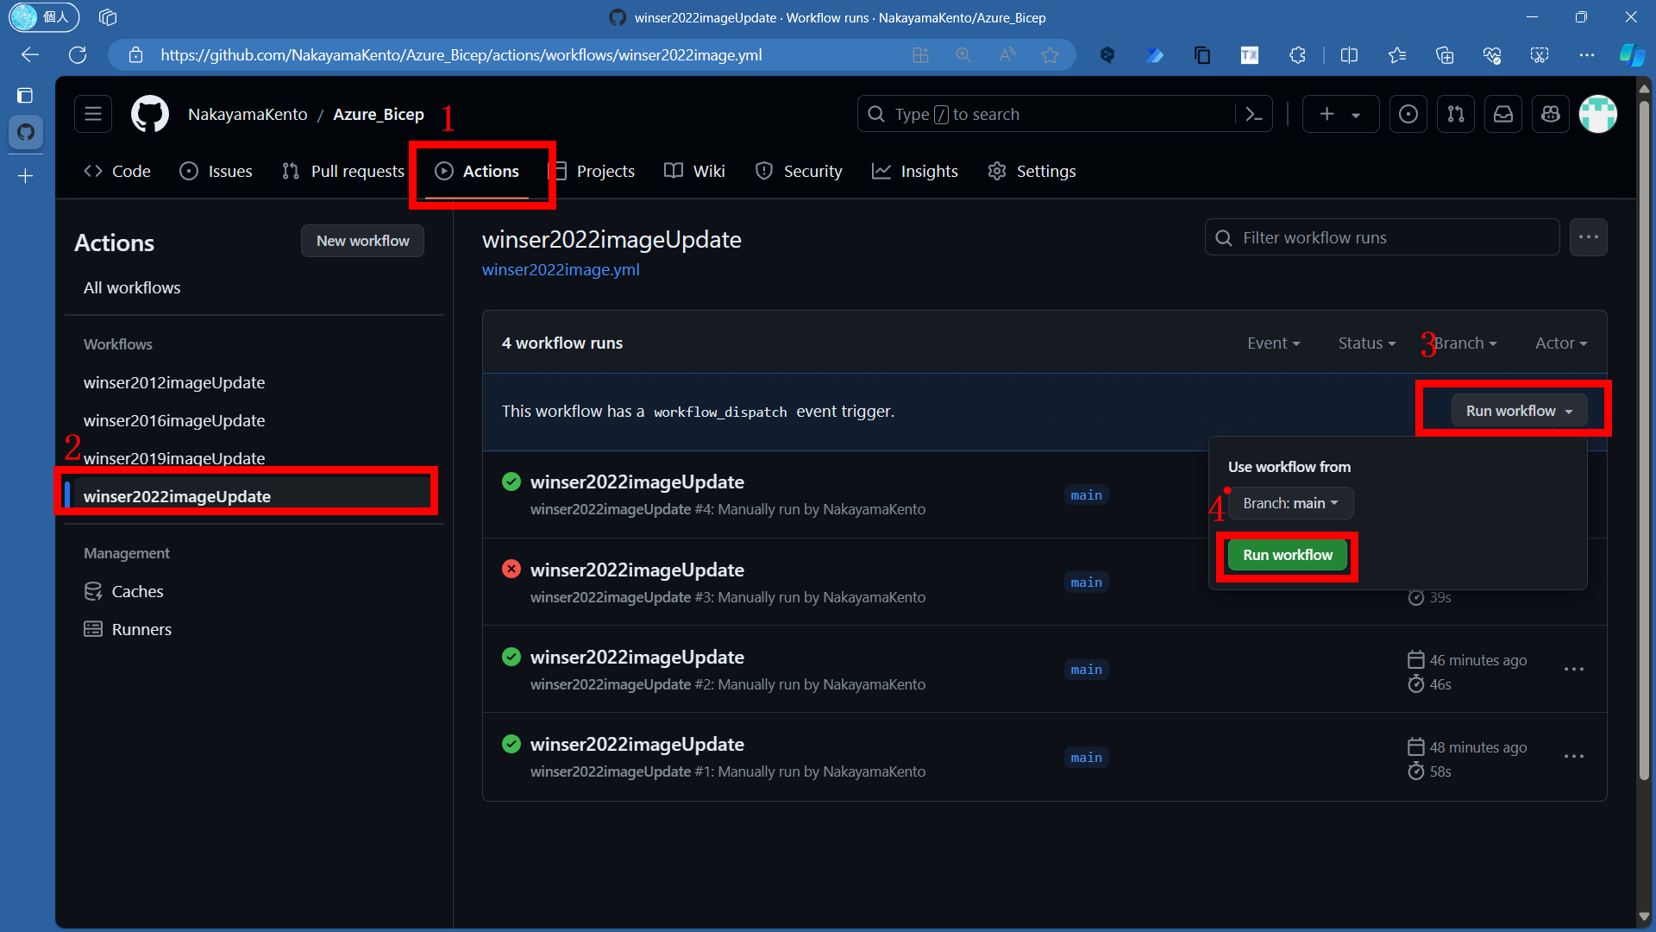Open the three-dot menu beside filter box

click(1589, 237)
